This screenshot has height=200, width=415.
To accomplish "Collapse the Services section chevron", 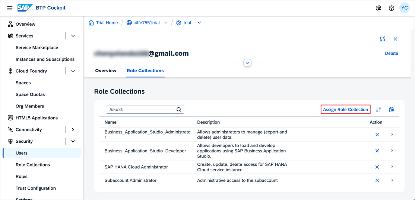I will (73, 36).
